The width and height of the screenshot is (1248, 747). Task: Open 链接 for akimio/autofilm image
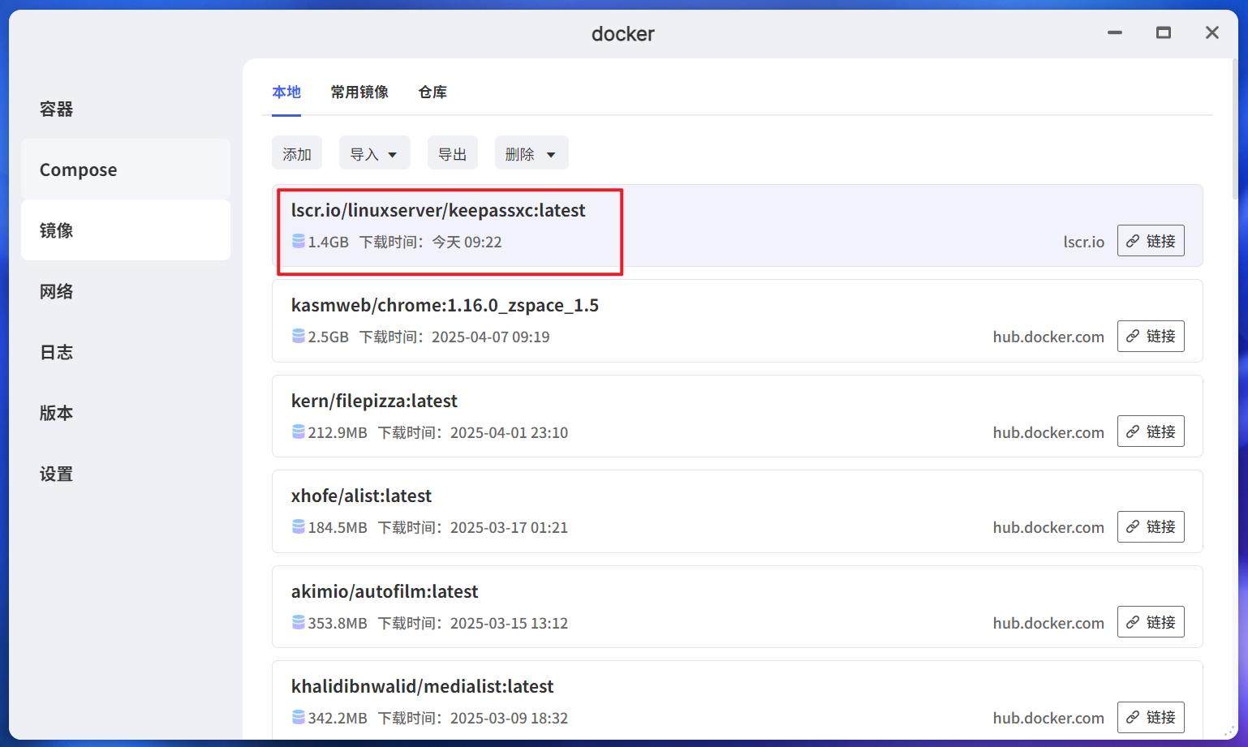point(1151,622)
